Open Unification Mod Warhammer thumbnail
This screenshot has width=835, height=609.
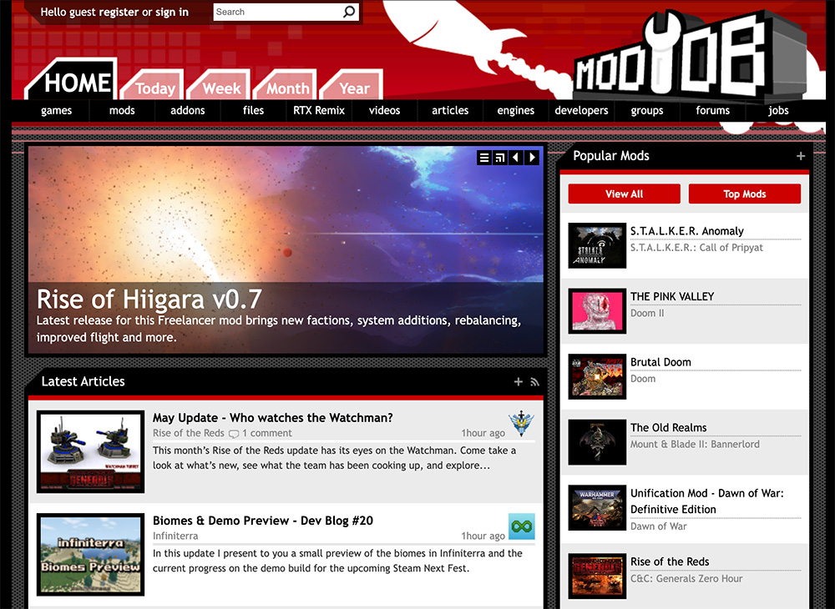[x=597, y=507]
